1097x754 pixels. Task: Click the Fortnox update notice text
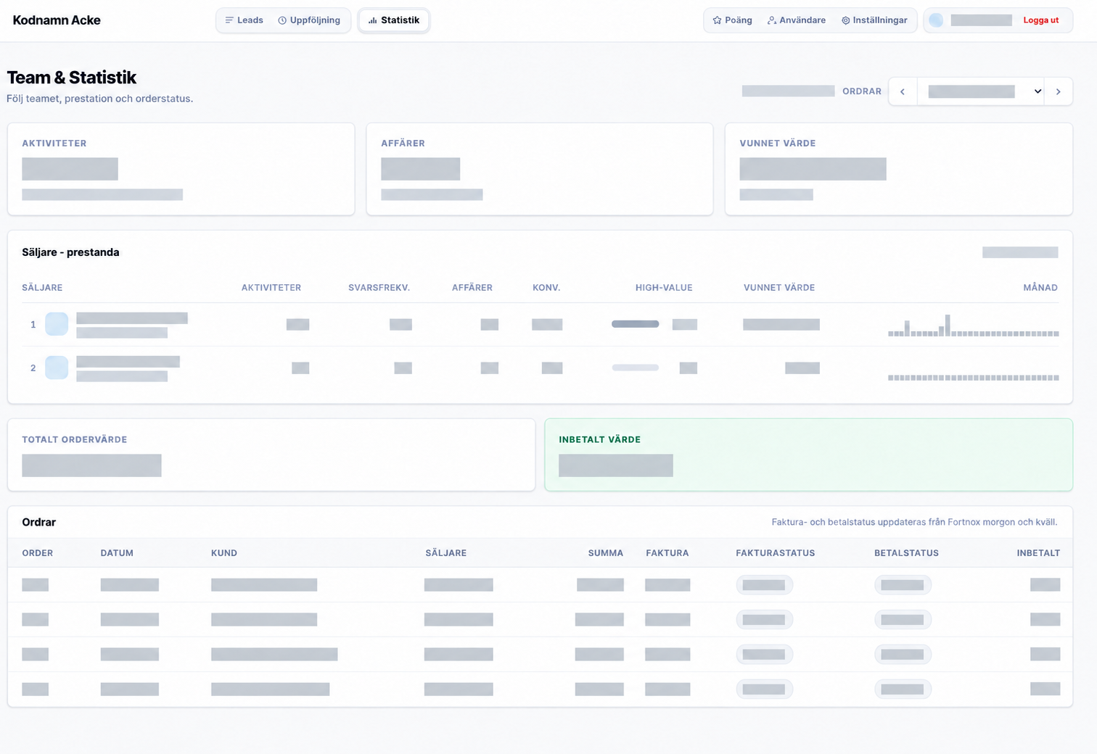tap(914, 522)
